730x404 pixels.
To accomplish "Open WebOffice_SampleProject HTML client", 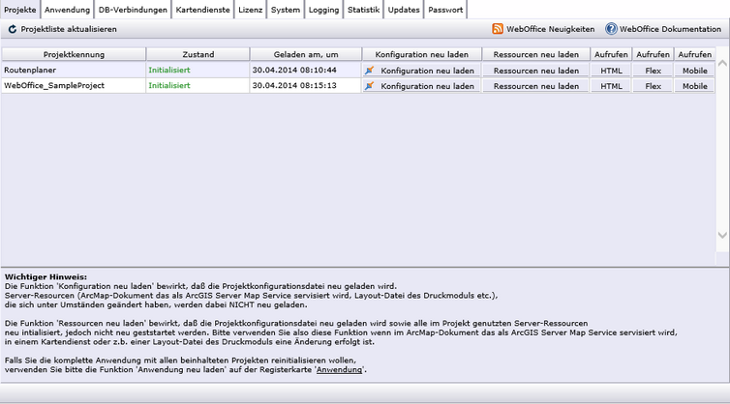I will tap(611, 86).
